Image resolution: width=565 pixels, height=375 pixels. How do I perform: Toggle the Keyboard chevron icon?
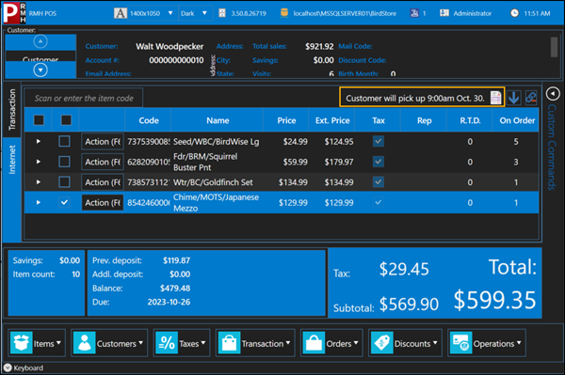(x=8, y=367)
